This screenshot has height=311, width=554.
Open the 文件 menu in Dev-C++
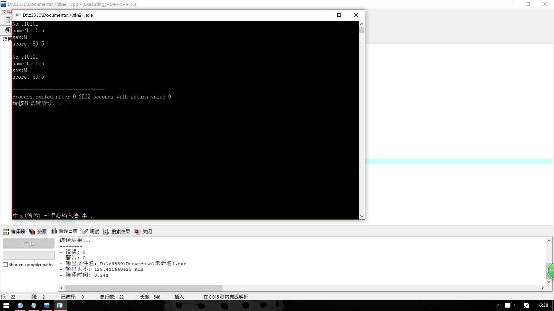7,12
